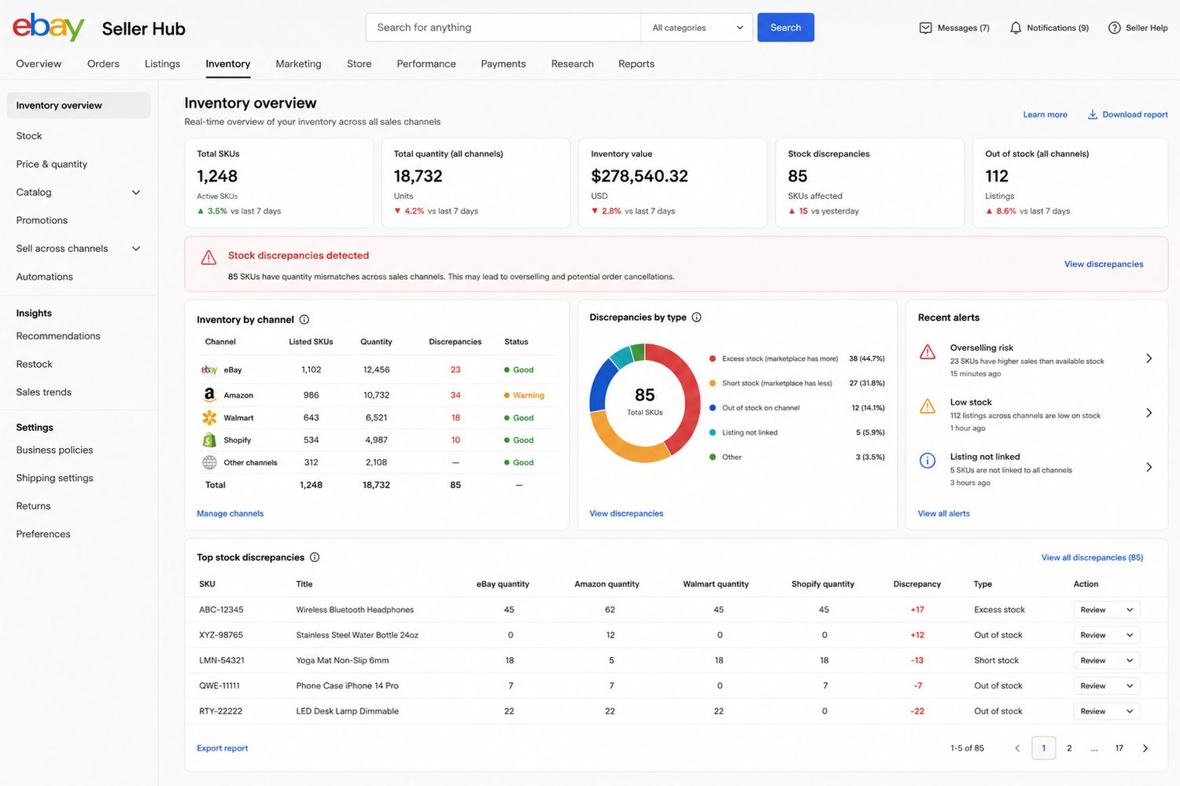Open Seller Help question mark icon
Viewport: 1180px width, 786px height.
click(x=1114, y=28)
